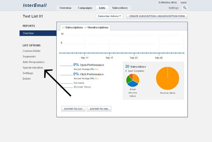
Task: Open Custom Fields list option
Action: pos(32,51)
